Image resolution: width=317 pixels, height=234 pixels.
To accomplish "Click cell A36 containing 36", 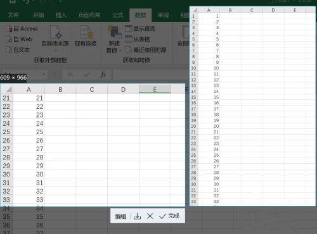I will tap(29, 225).
